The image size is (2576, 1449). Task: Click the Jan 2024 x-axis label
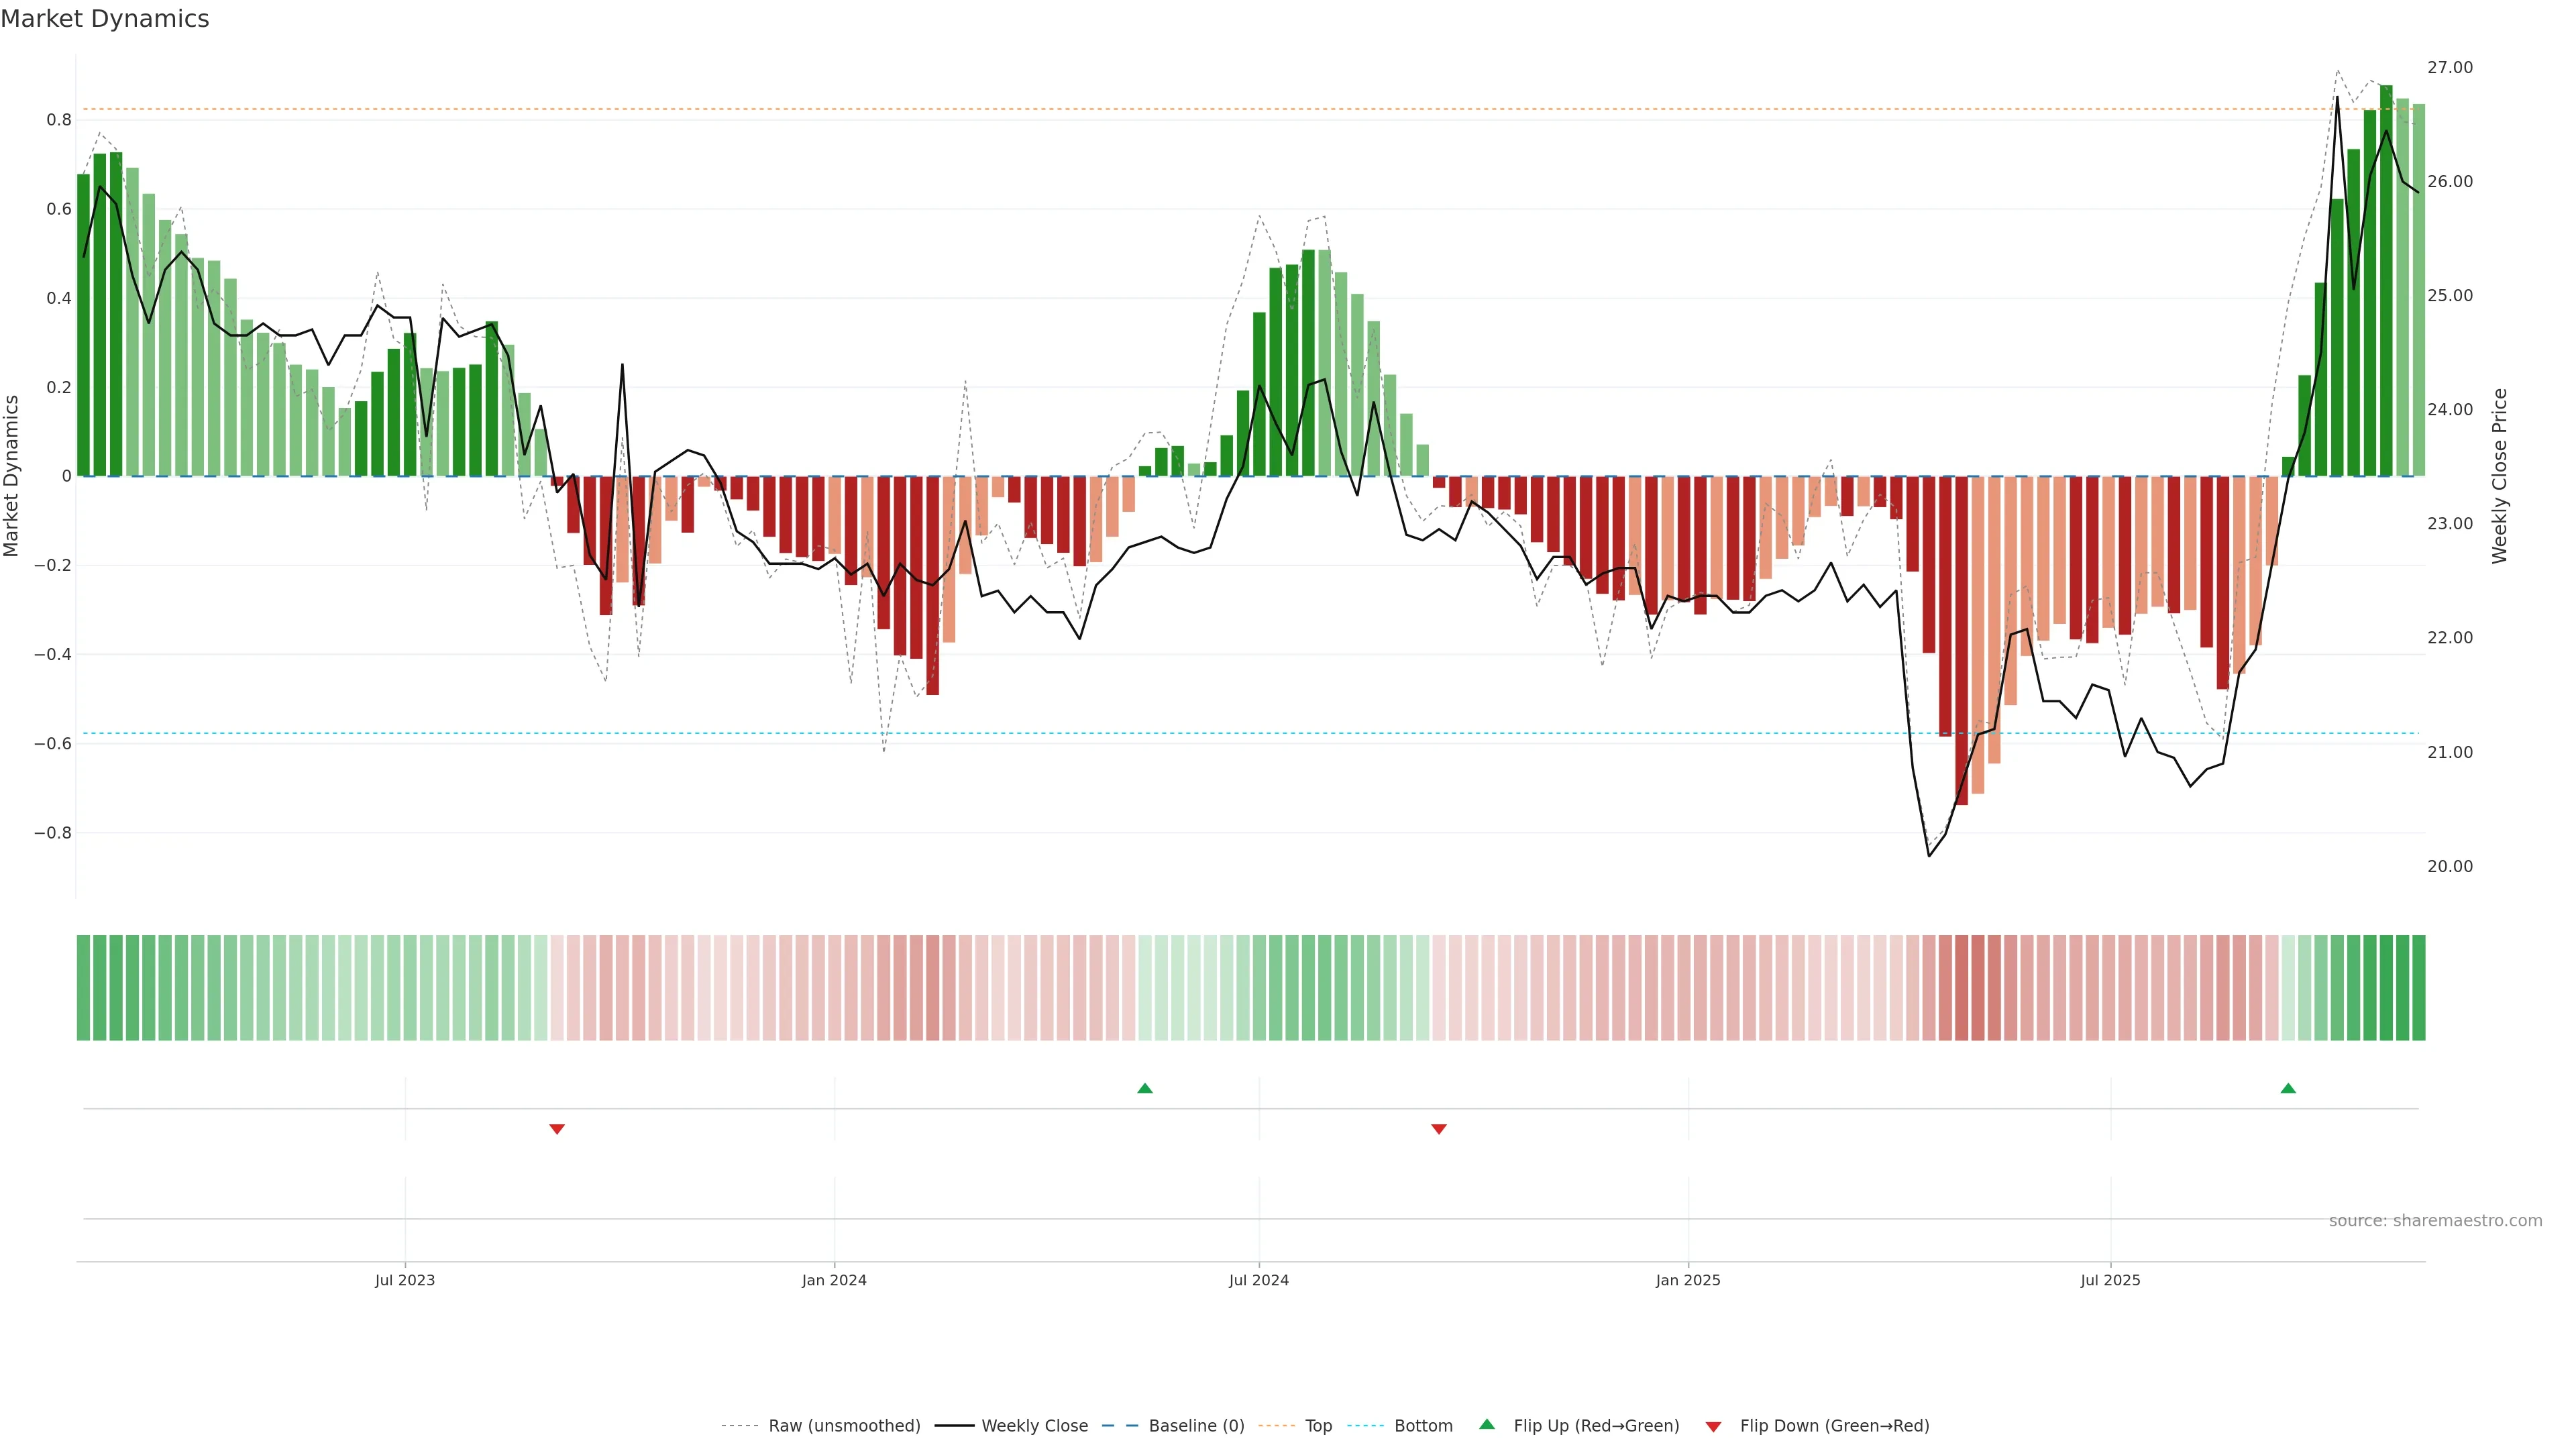tap(834, 1280)
